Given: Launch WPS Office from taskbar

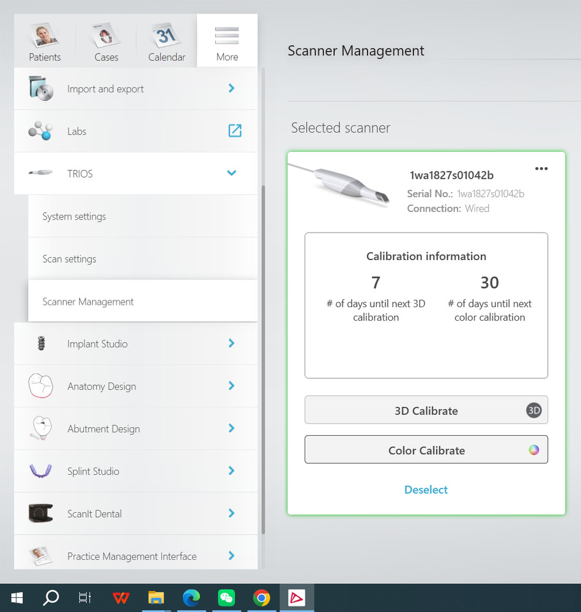Looking at the screenshot, I should (121, 597).
